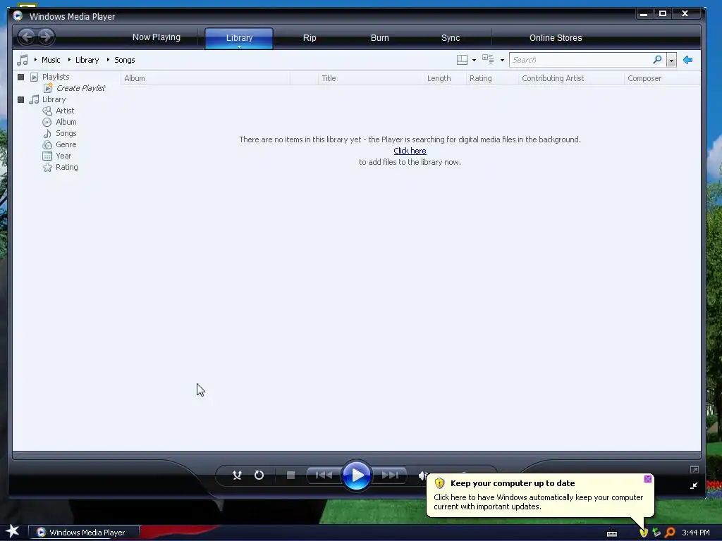
Task: Click the keyboard icon in the taskbar
Action: point(611,534)
